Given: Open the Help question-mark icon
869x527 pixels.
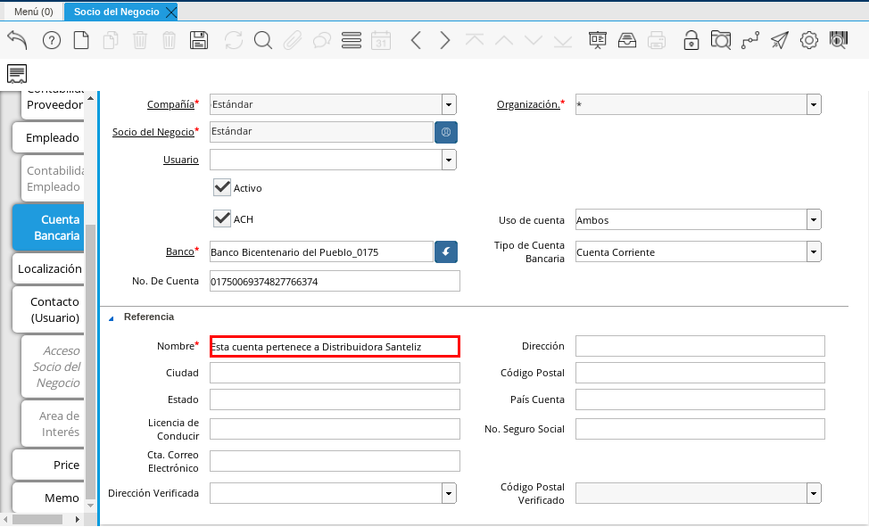Looking at the screenshot, I should click(51, 40).
